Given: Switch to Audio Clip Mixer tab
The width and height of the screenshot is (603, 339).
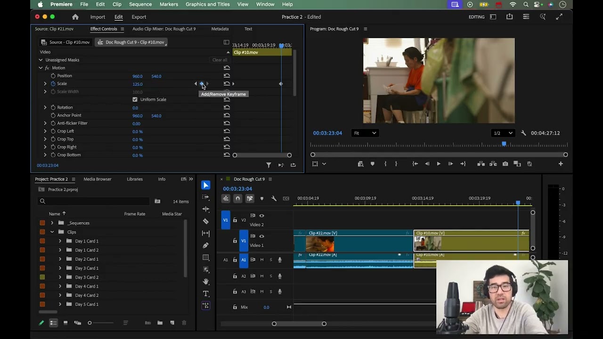Looking at the screenshot, I should click(x=164, y=29).
